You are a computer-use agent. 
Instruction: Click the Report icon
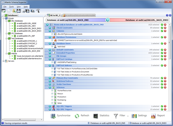[x=153, y=116]
